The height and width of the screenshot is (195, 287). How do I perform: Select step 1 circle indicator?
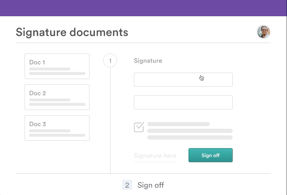click(110, 61)
